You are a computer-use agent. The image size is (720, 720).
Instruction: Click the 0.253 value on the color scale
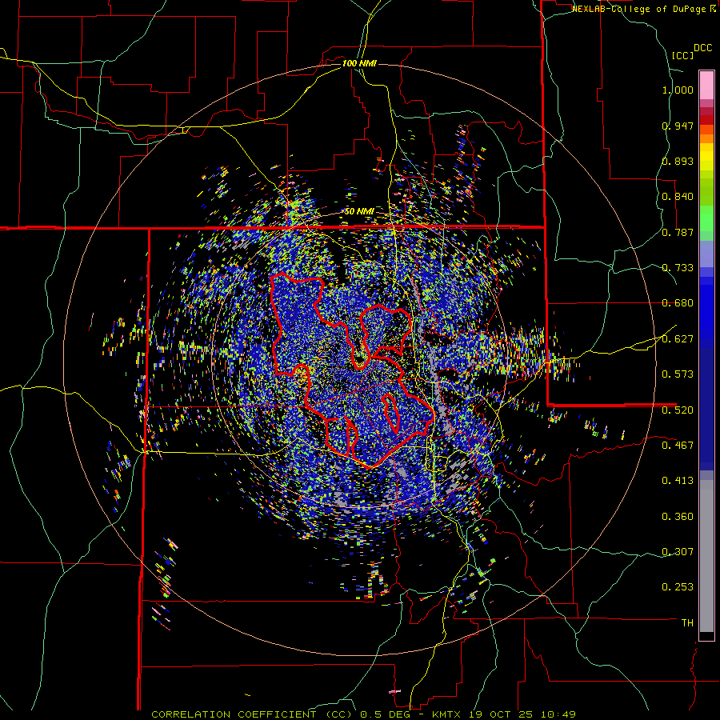point(678,587)
